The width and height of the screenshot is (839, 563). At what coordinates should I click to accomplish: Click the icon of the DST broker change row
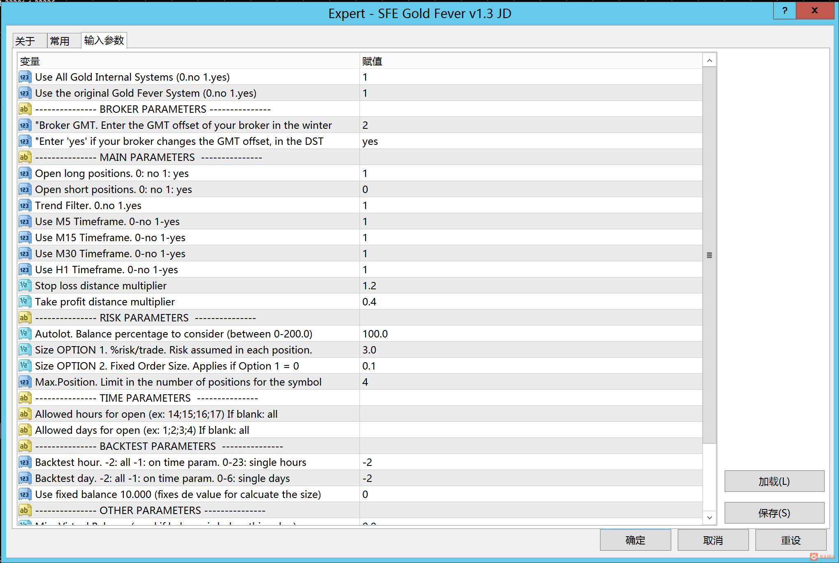pyautogui.click(x=25, y=141)
